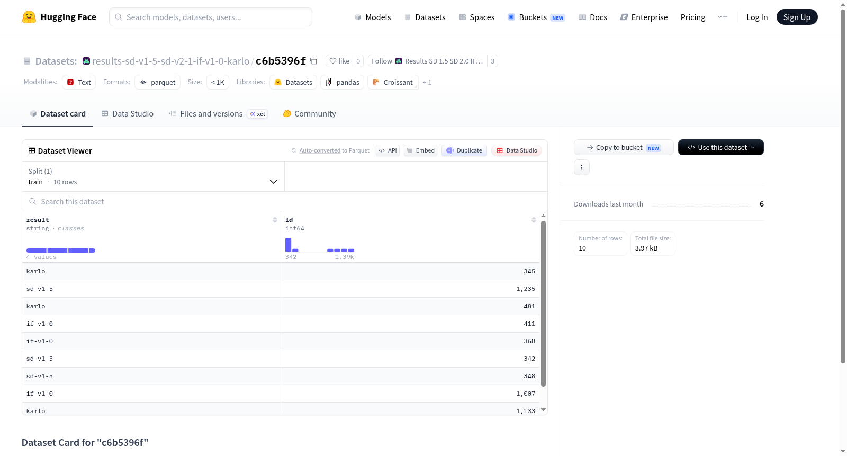Select the row with id 368

coord(281,341)
